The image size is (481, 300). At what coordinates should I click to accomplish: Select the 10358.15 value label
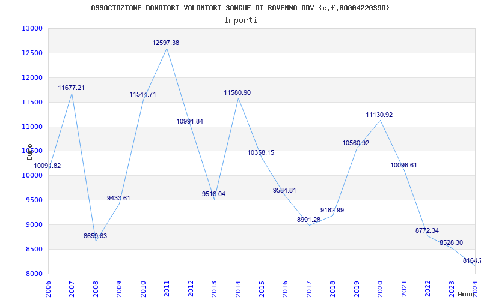tap(261, 152)
